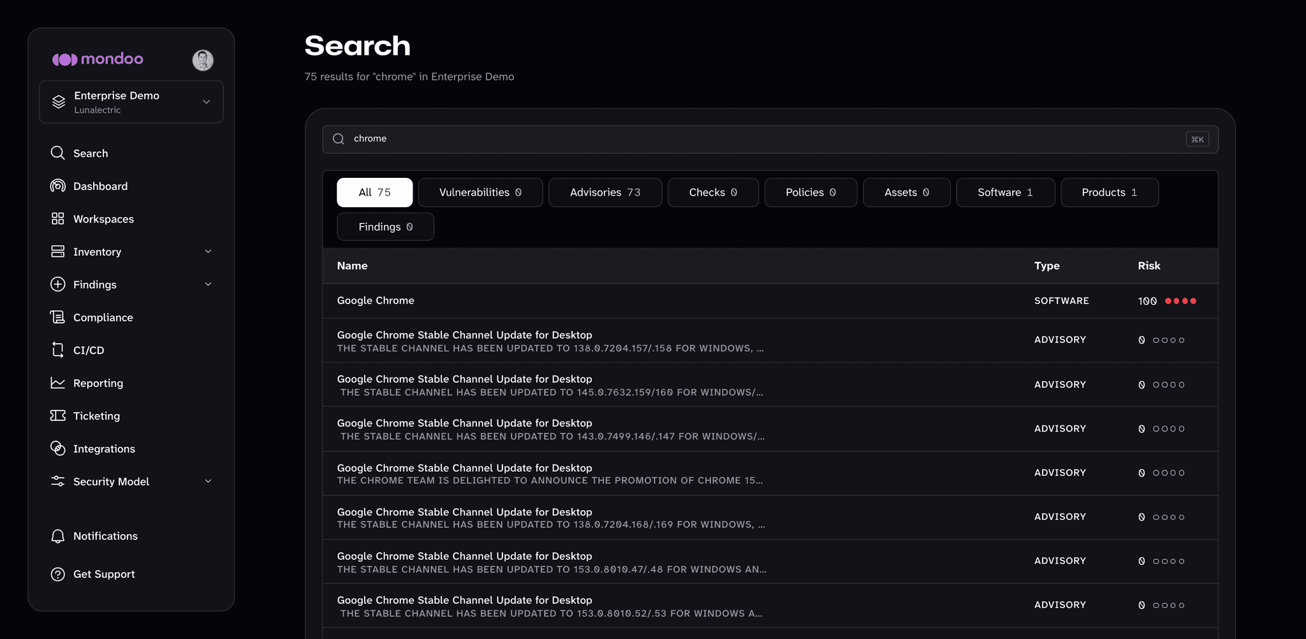
Task: Click the Name column header
Action: (x=352, y=266)
